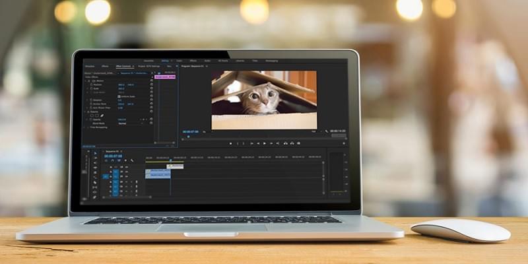Click the Opacity percentage value
The height and width of the screenshot is (264, 528).
click(x=121, y=119)
